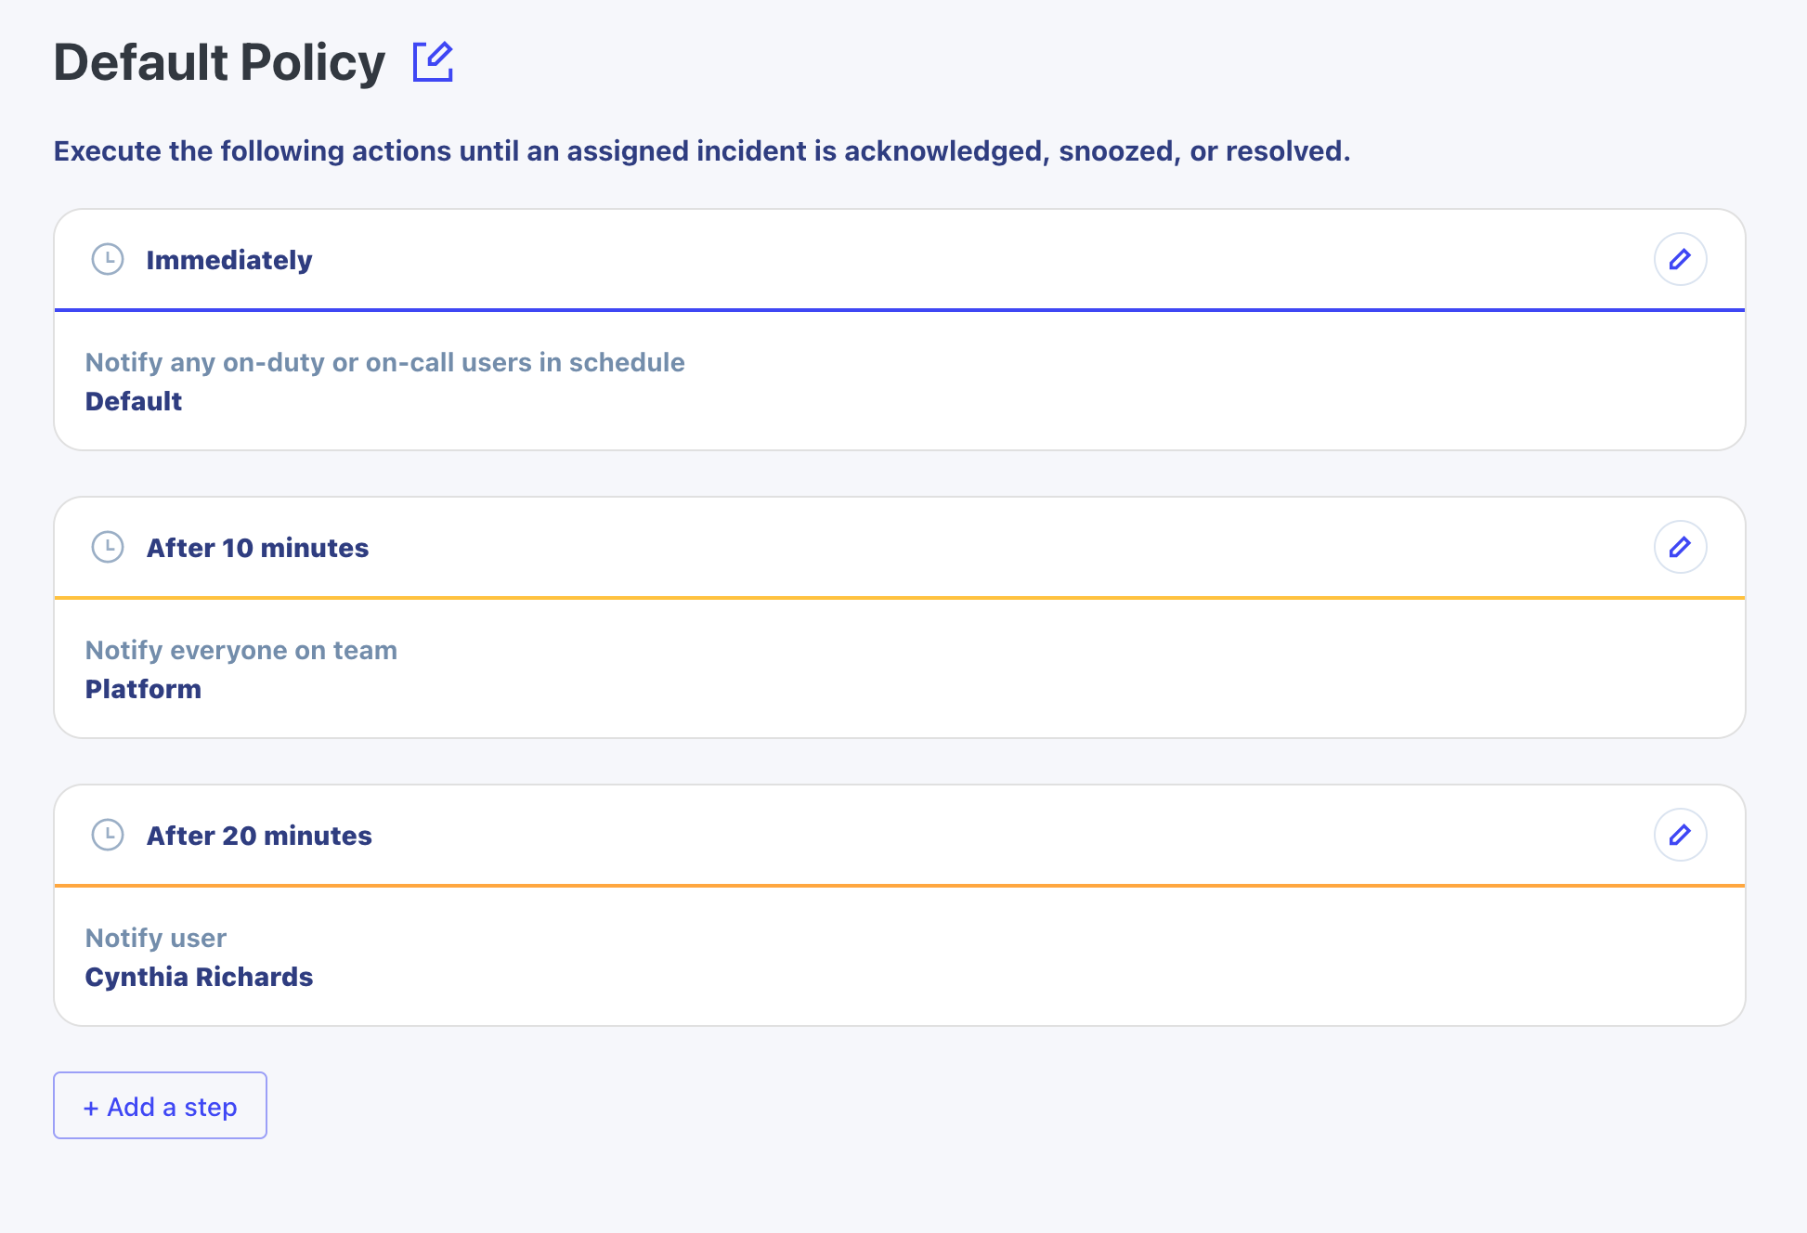Click the clock icon beside After 20 minutes

click(108, 835)
